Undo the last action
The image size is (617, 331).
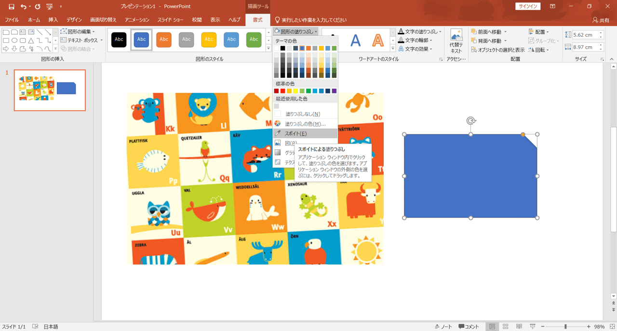pos(23,7)
